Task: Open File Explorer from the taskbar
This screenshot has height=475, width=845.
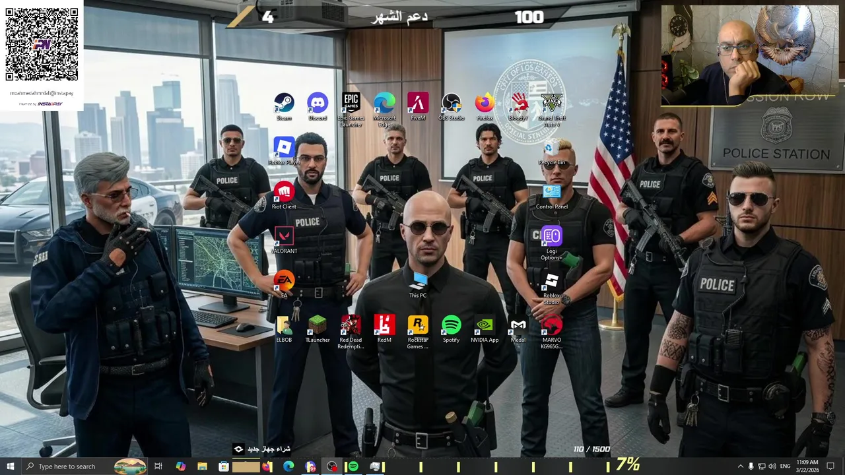Action: pyautogui.click(x=202, y=466)
